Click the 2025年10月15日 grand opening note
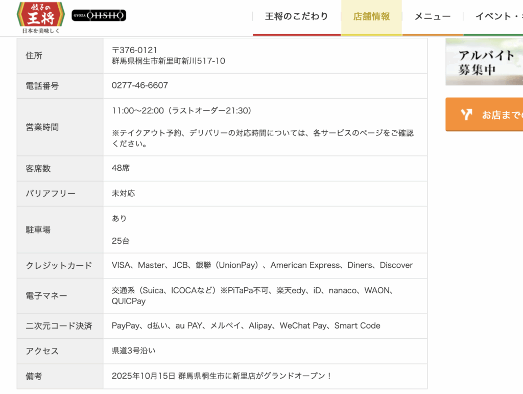523x394 pixels. pos(222,376)
